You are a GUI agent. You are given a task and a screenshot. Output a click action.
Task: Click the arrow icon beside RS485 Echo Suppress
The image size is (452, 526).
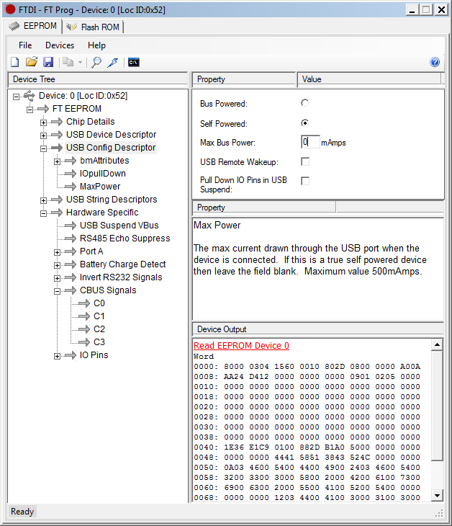[x=71, y=239]
